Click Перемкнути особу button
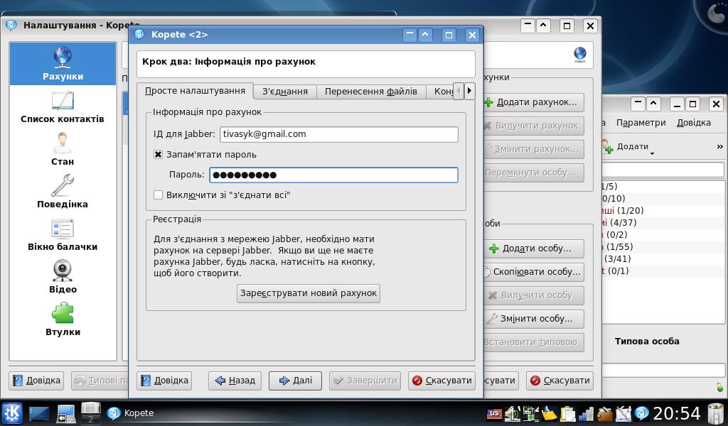This screenshot has height=426, width=728. pos(533,173)
